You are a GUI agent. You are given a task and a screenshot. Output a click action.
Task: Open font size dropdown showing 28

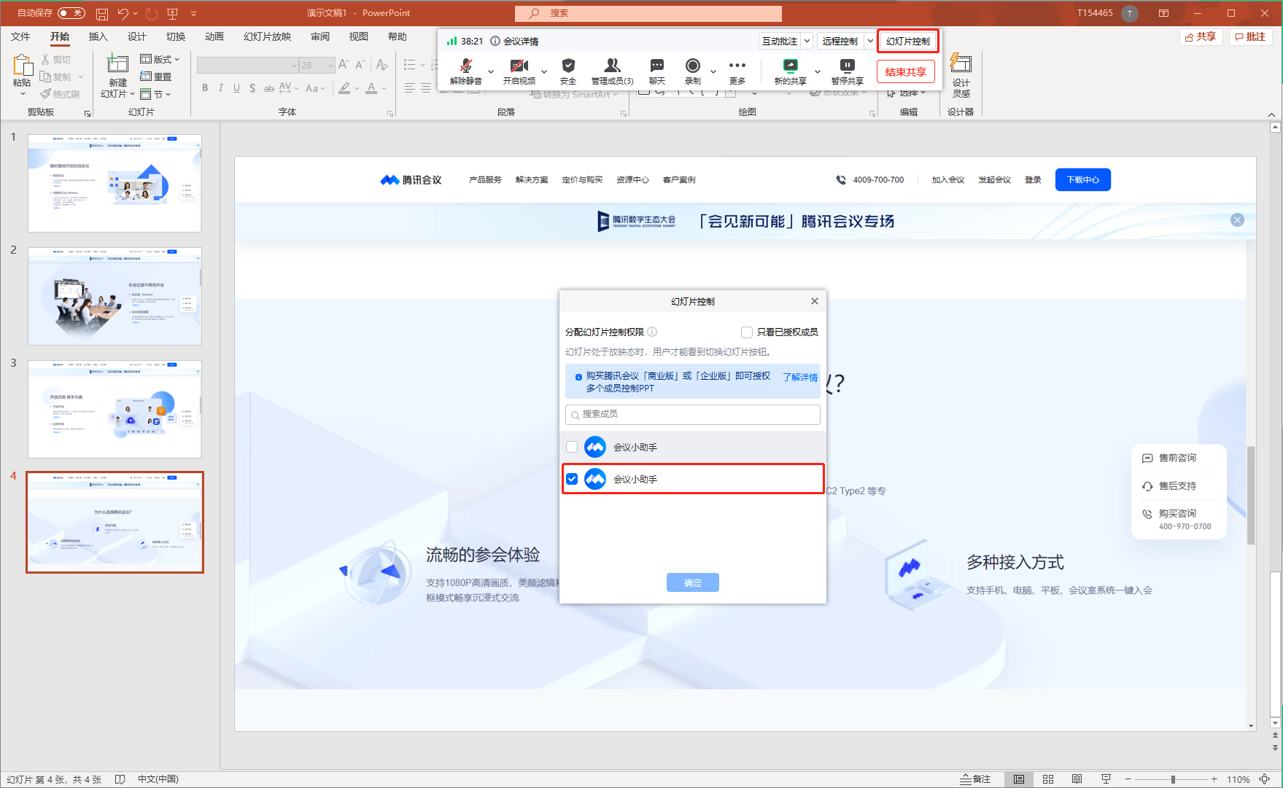pos(330,66)
